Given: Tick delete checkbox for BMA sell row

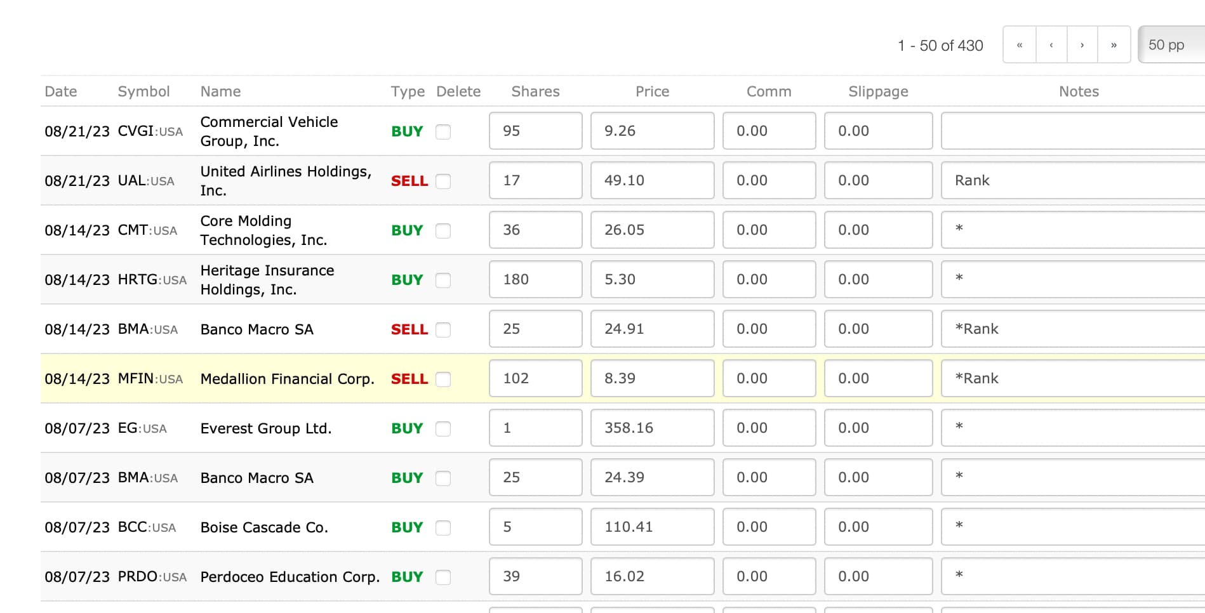Looking at the screenshot, I should [443, 329].
